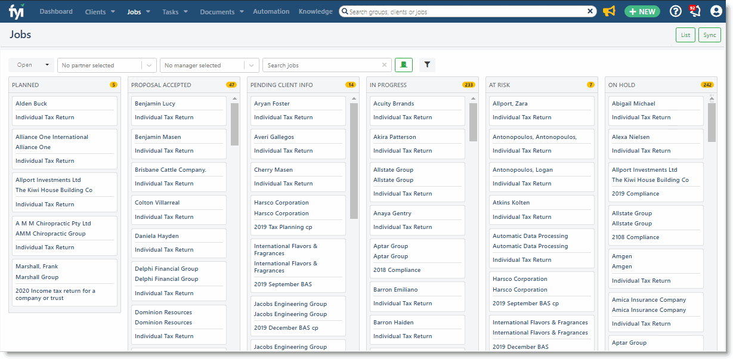
Task: Click Pending Client Info column scrollbar
Action: pos(354,161)
